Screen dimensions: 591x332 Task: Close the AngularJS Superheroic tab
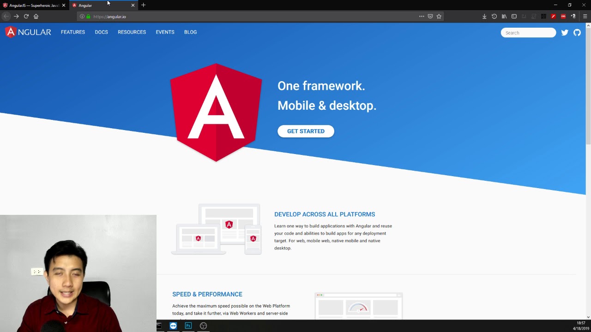(64, 5)
